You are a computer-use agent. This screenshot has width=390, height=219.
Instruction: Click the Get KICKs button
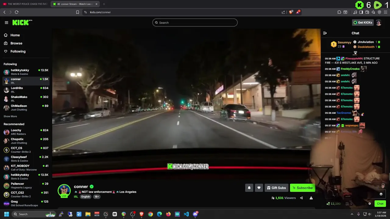pyautogui.click(x=363, y=23)
